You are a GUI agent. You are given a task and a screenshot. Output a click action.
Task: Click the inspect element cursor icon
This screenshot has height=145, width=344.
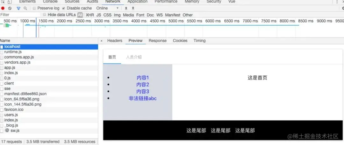click(x=3, y=2)
